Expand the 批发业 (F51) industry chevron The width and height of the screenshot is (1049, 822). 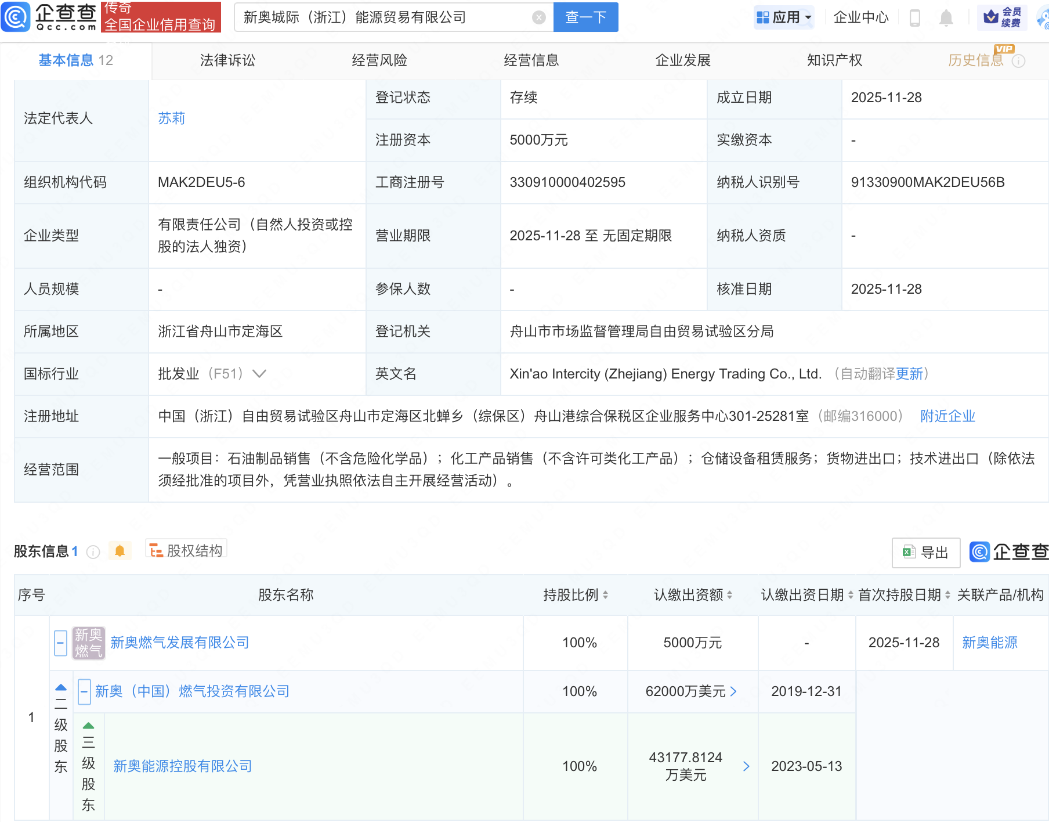click(259, 374)
